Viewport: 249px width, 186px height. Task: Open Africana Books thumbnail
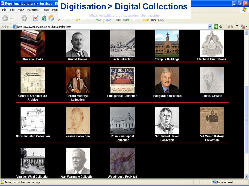(33, 44)
